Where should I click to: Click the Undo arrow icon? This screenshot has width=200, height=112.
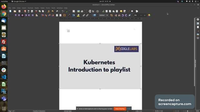[x=52, y=11]
